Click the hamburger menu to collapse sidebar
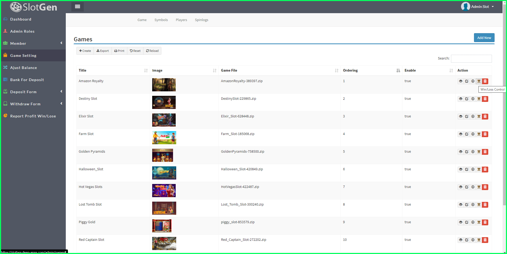The width and height of the screenshot is (507, 254). 77,7
